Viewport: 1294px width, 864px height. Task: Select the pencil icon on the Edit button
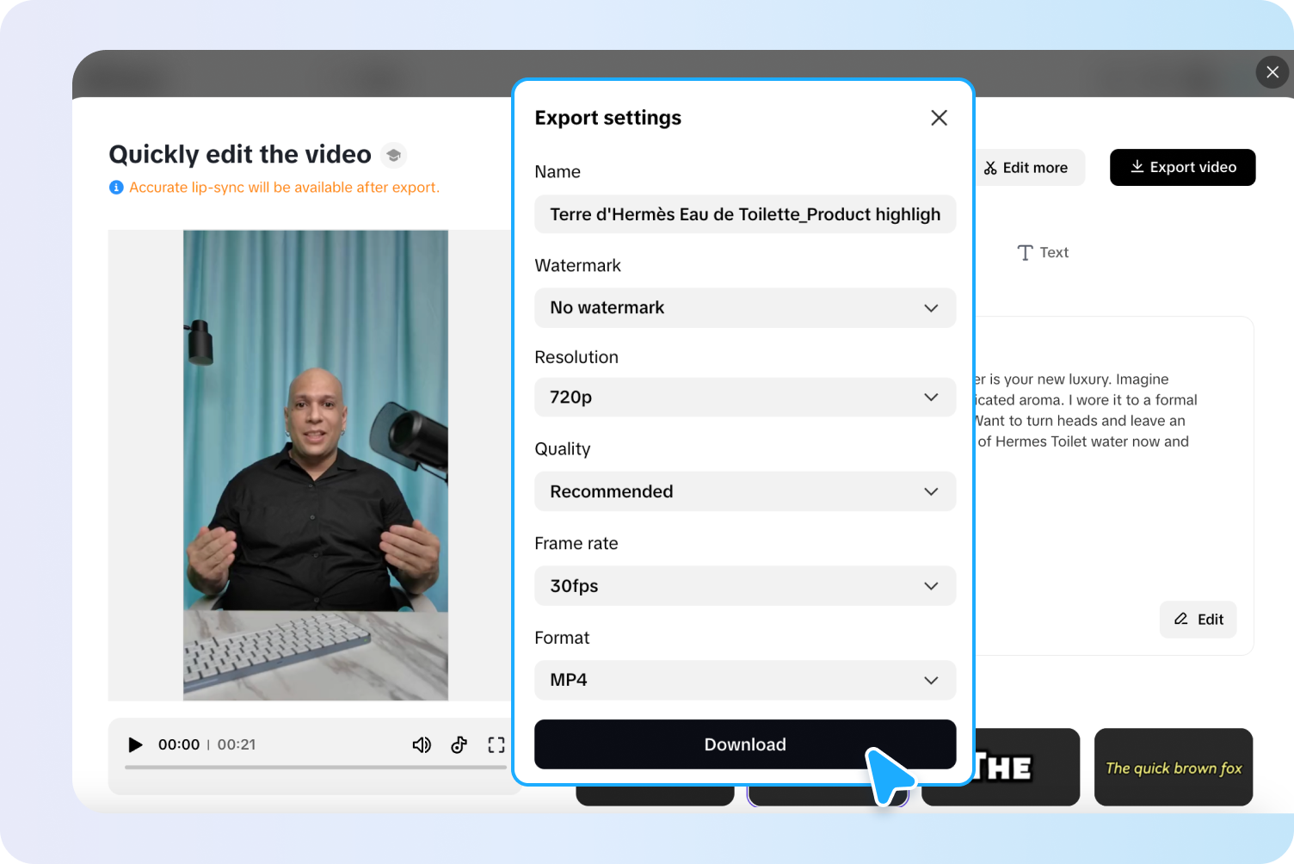point(1180,619)
